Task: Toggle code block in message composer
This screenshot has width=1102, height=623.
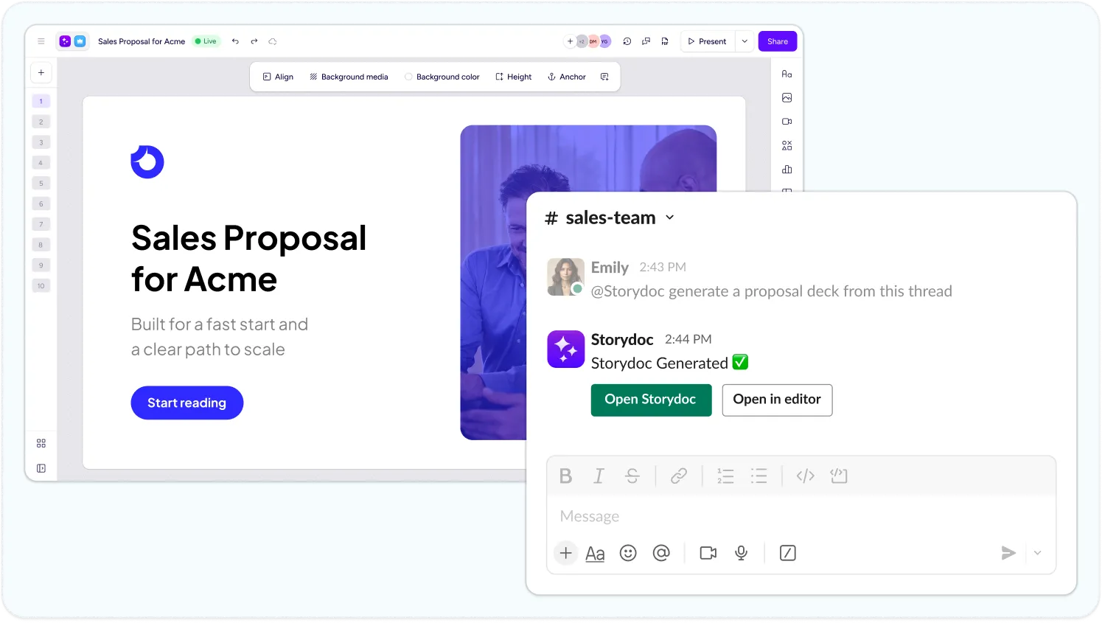Action: pos(839,476)
